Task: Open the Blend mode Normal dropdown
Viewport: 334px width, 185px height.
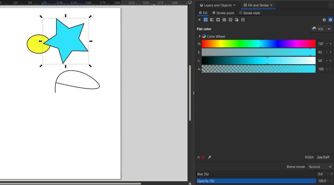Action: click(319, 167)
